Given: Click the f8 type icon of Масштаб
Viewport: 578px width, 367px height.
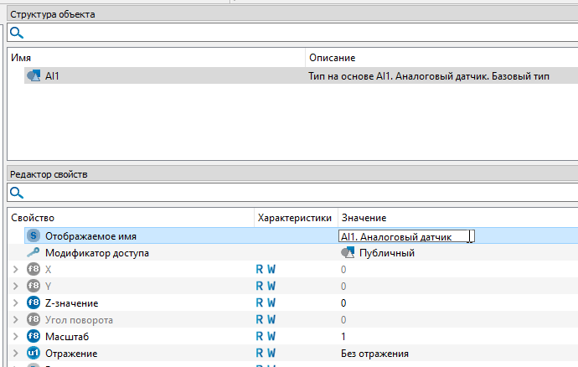Looking at the screenshot, I should click(34, 337).
